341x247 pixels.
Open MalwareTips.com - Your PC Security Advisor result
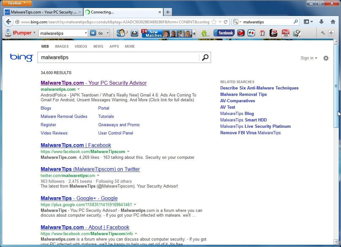(93, 83)
